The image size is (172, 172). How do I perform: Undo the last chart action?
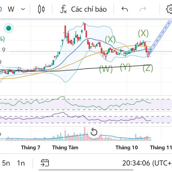(125, 9)
